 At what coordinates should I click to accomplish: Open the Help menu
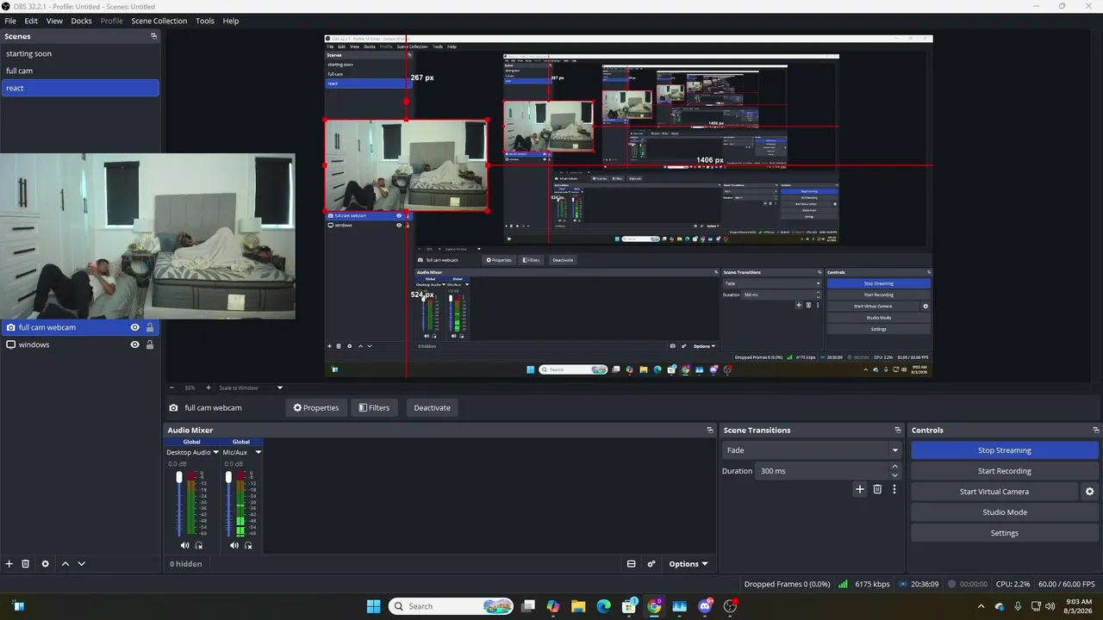[231, 21]
